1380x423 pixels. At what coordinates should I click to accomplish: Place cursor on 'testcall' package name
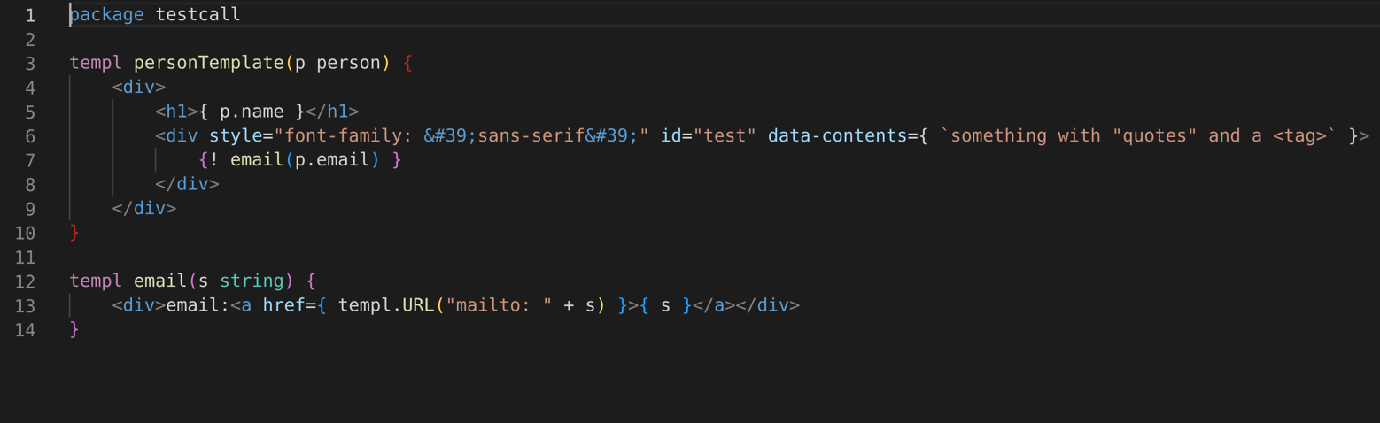tap(198, 15)
